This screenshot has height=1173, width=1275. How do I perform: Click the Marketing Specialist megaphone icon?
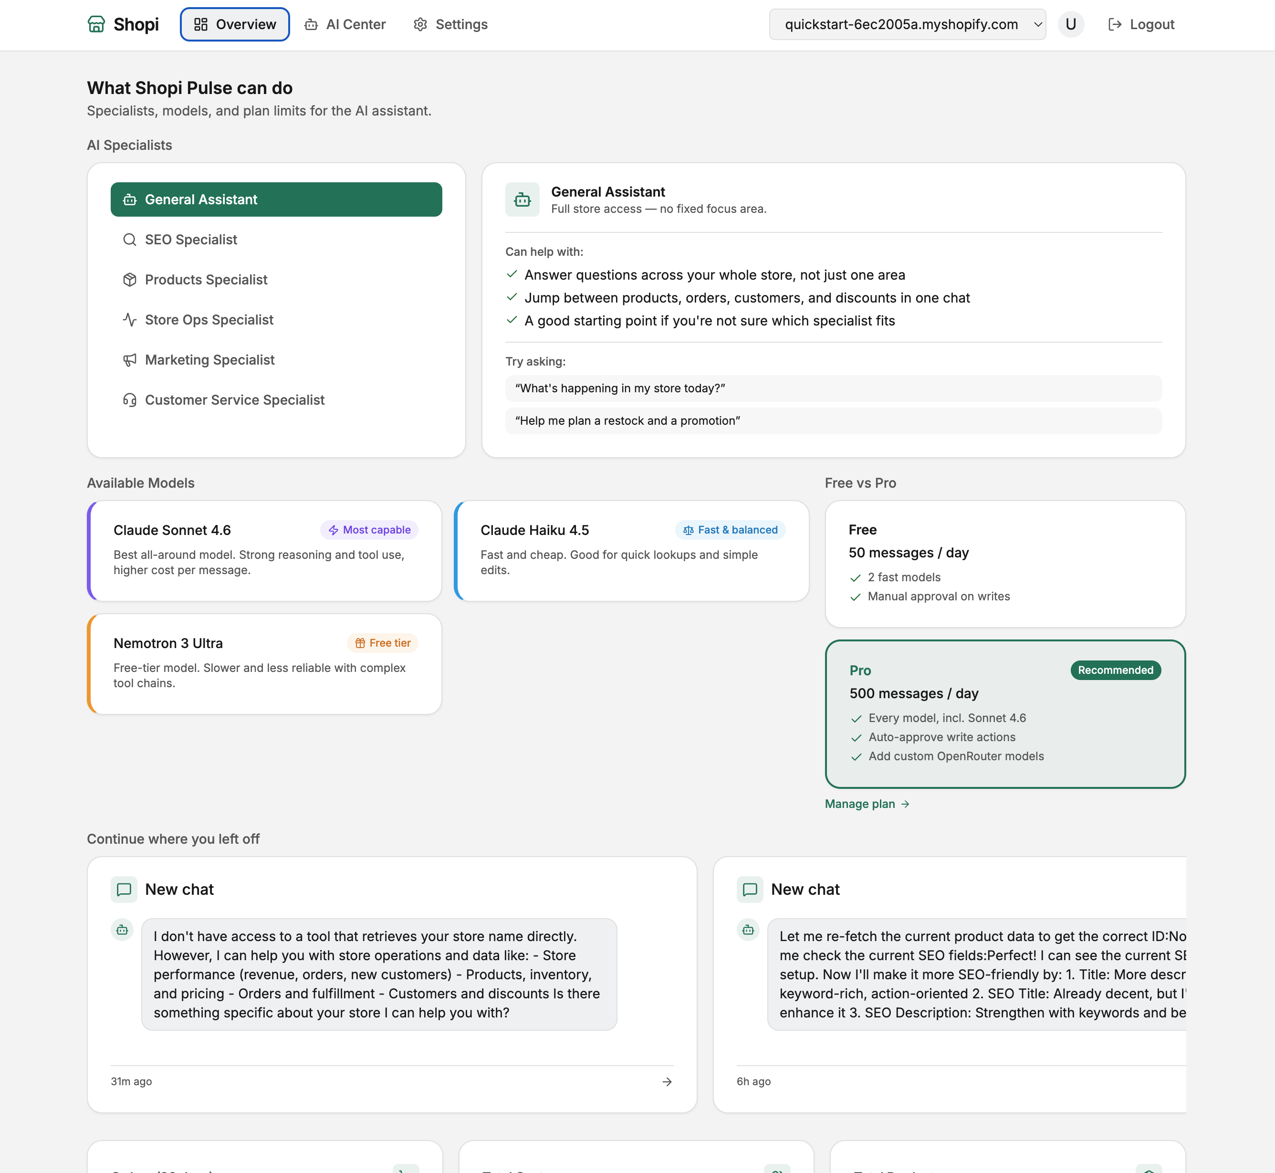pyautogui.click(x=129, y=360)
